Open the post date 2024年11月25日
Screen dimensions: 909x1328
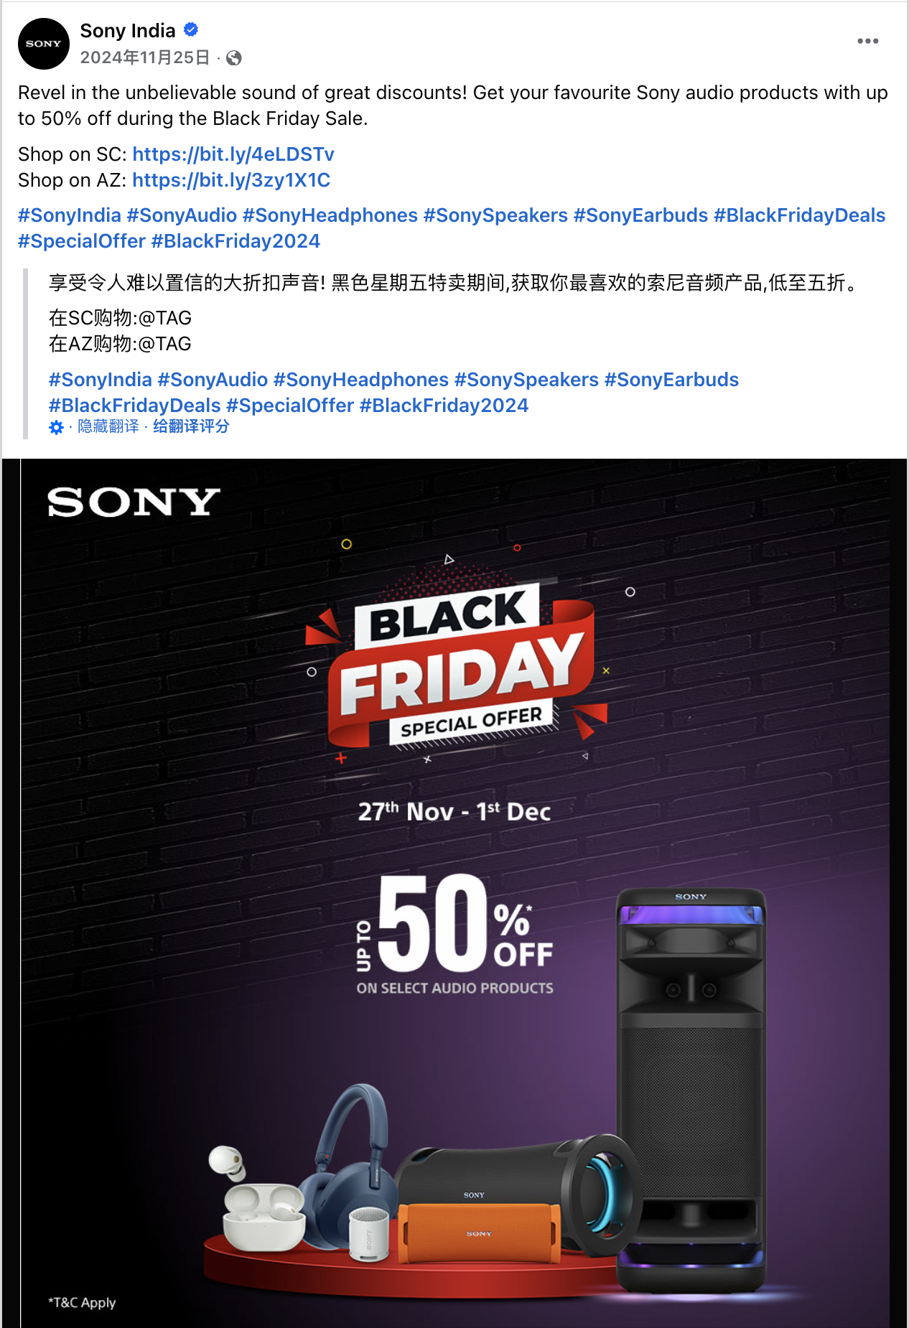(145, 57)
